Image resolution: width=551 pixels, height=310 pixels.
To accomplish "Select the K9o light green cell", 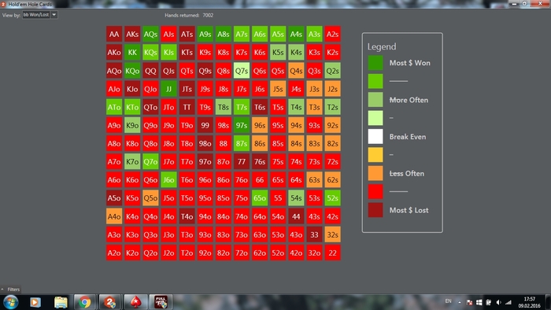I will point(132,125).
